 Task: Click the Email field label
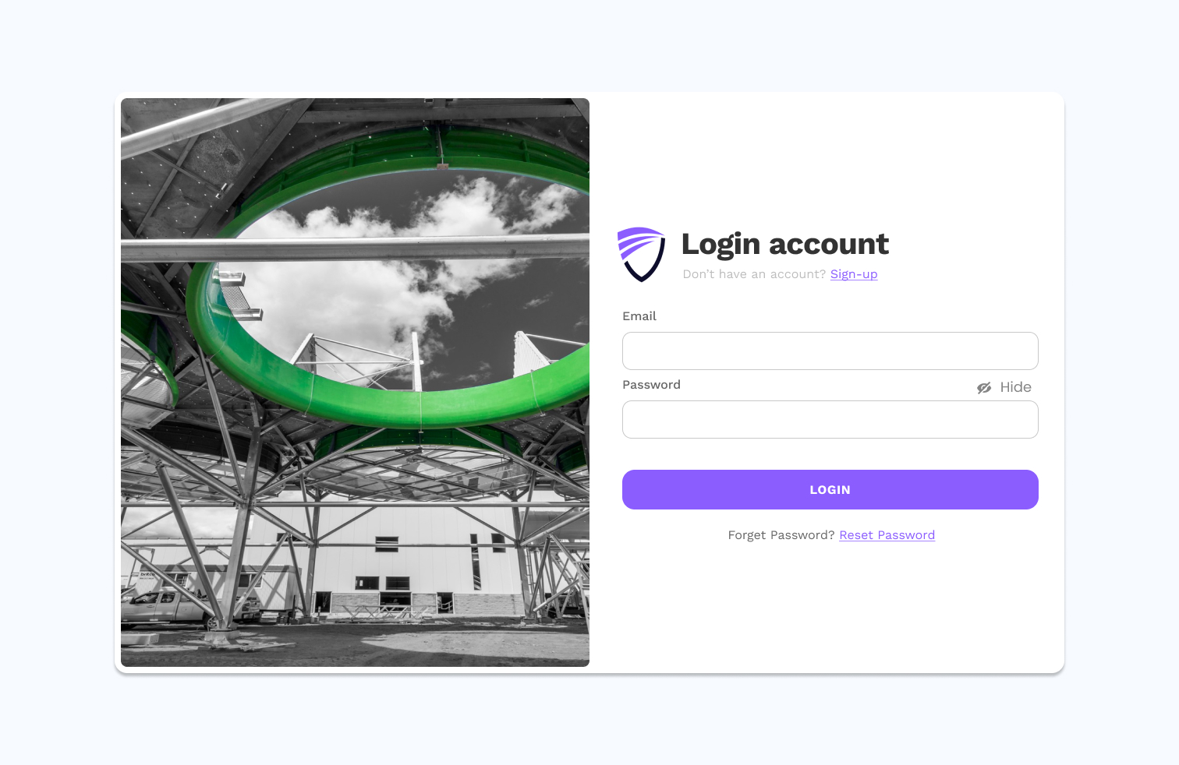click(x=639, y=316)
